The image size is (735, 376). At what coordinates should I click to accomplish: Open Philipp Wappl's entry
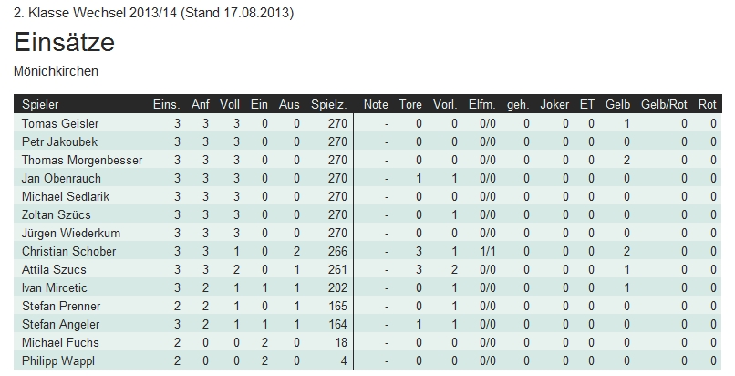58,360
